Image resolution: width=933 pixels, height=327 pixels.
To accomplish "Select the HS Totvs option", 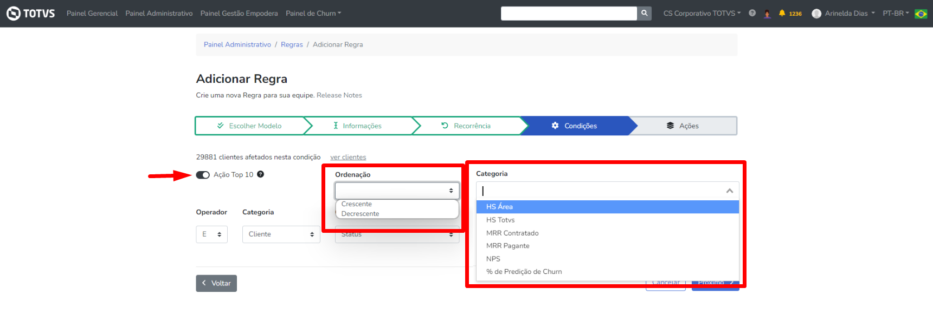I will point(500,220).
